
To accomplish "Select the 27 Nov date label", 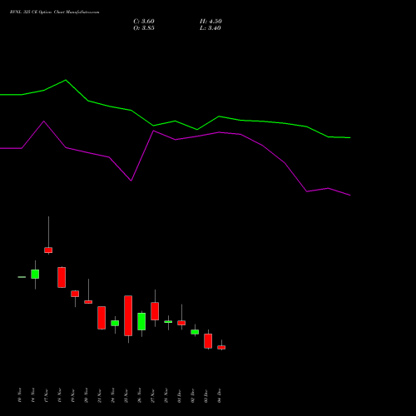I will pos(152,396).
